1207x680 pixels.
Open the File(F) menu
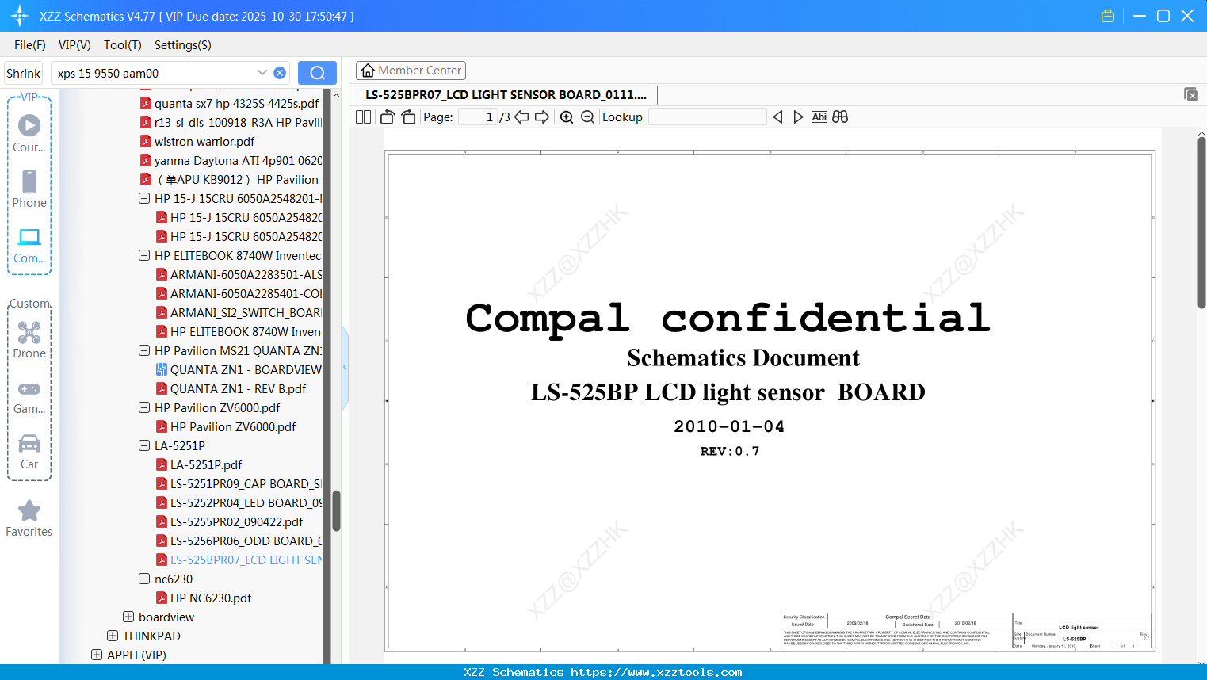30,45
